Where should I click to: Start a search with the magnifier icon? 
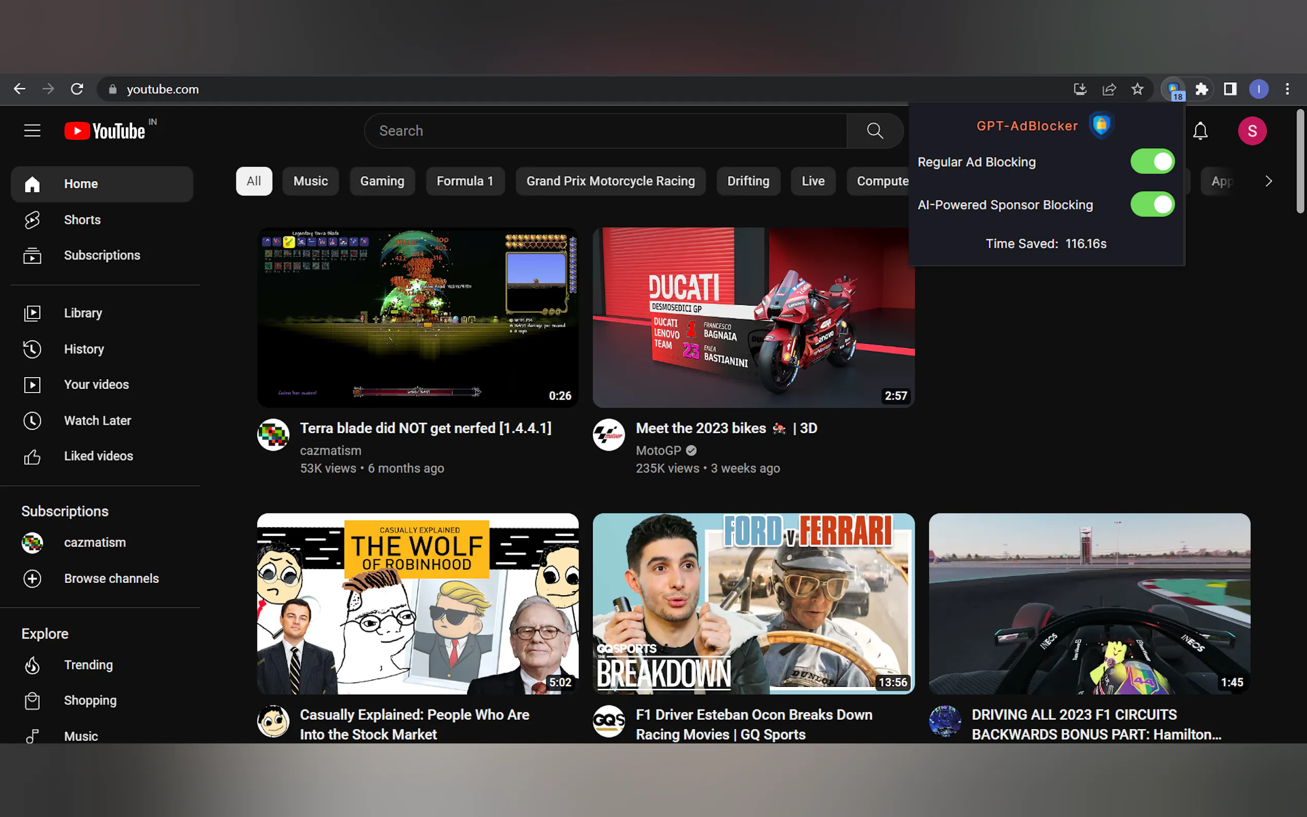point(874,131)
